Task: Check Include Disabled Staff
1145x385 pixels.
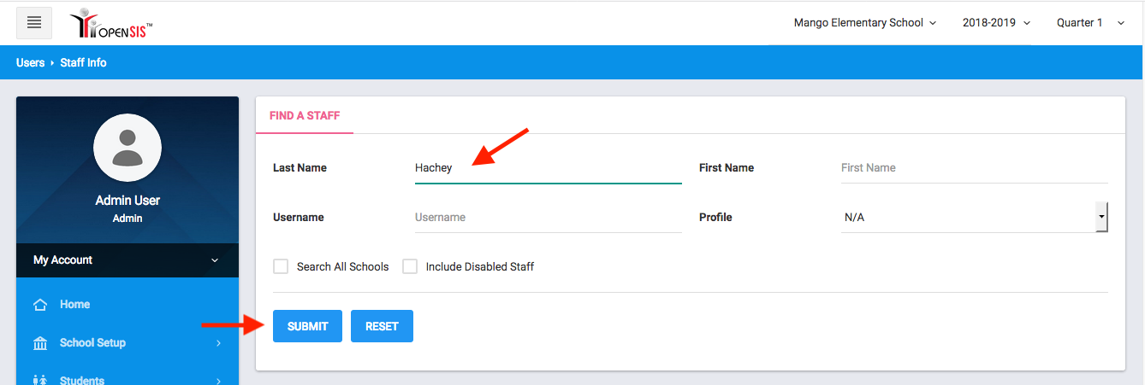Action: (410, 266)
